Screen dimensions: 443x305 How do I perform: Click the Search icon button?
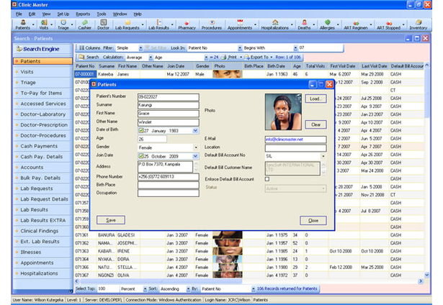(82, 58)
